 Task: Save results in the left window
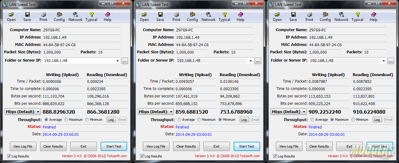[x=27, y=17]
